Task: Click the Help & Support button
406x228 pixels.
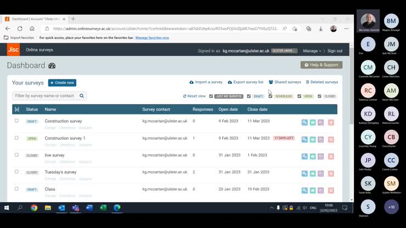Action: click(321, 65)
